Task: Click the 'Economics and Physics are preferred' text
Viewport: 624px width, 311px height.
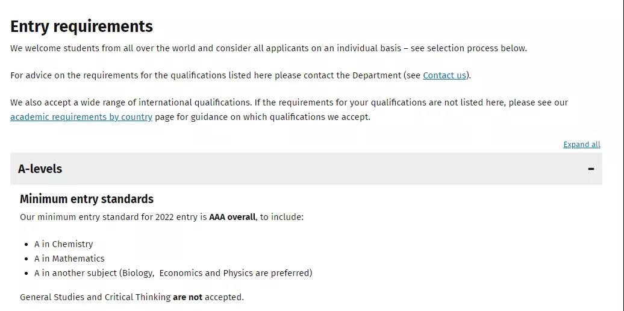Action: [235, 273]
